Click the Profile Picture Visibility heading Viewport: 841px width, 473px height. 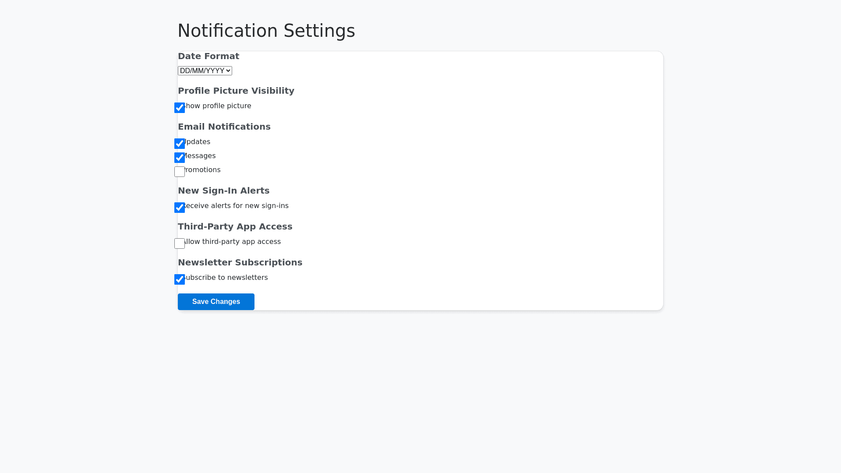[x=236, y=91]
